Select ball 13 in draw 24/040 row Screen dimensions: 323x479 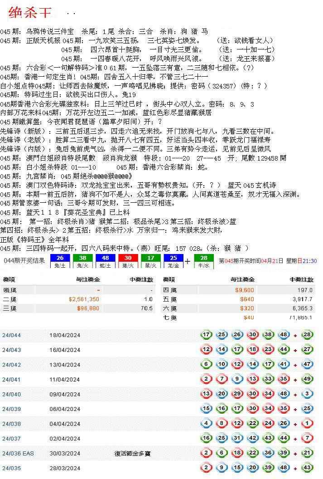pos(207,394)
